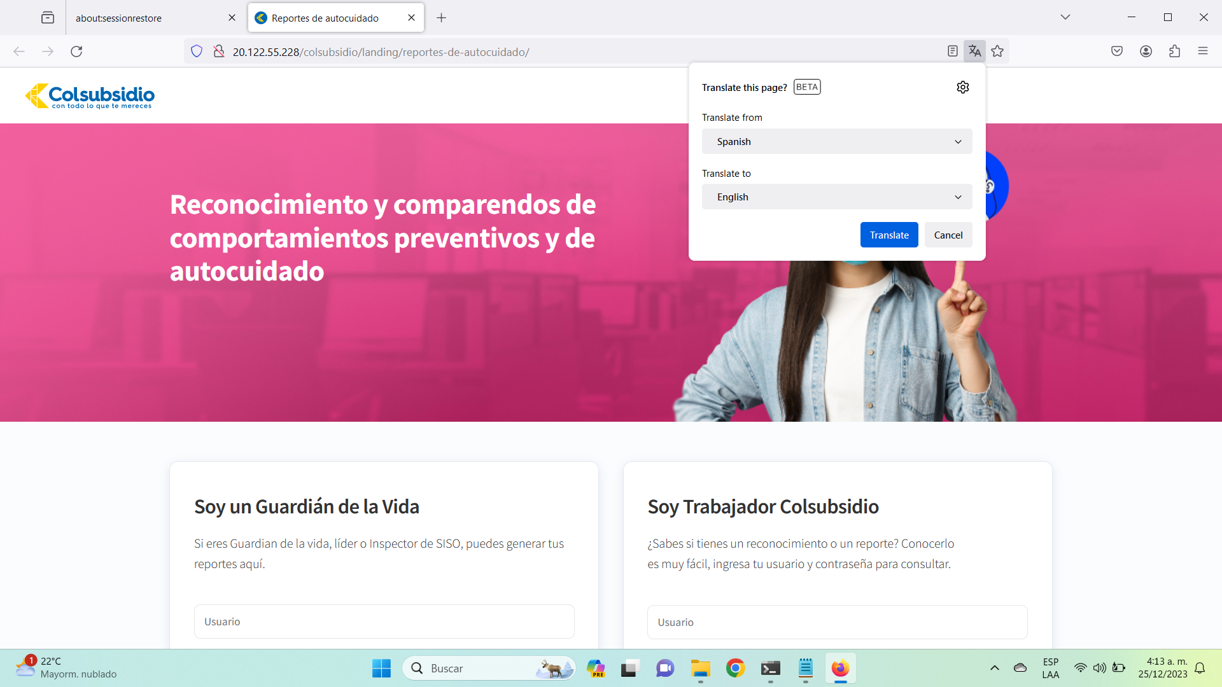Image resolution: width=1222 pixels, height=687 pixels.
Task: Toggle reader view icon in address bar
Action: tap(952, 51)
